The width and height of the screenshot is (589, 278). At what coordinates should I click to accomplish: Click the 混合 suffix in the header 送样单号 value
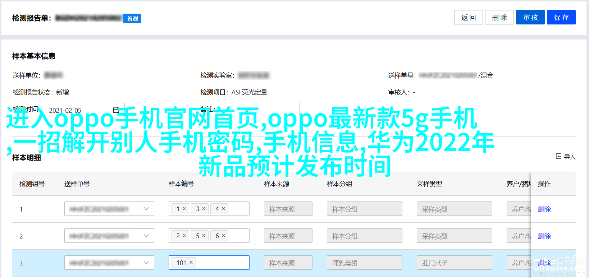(487, 75)
